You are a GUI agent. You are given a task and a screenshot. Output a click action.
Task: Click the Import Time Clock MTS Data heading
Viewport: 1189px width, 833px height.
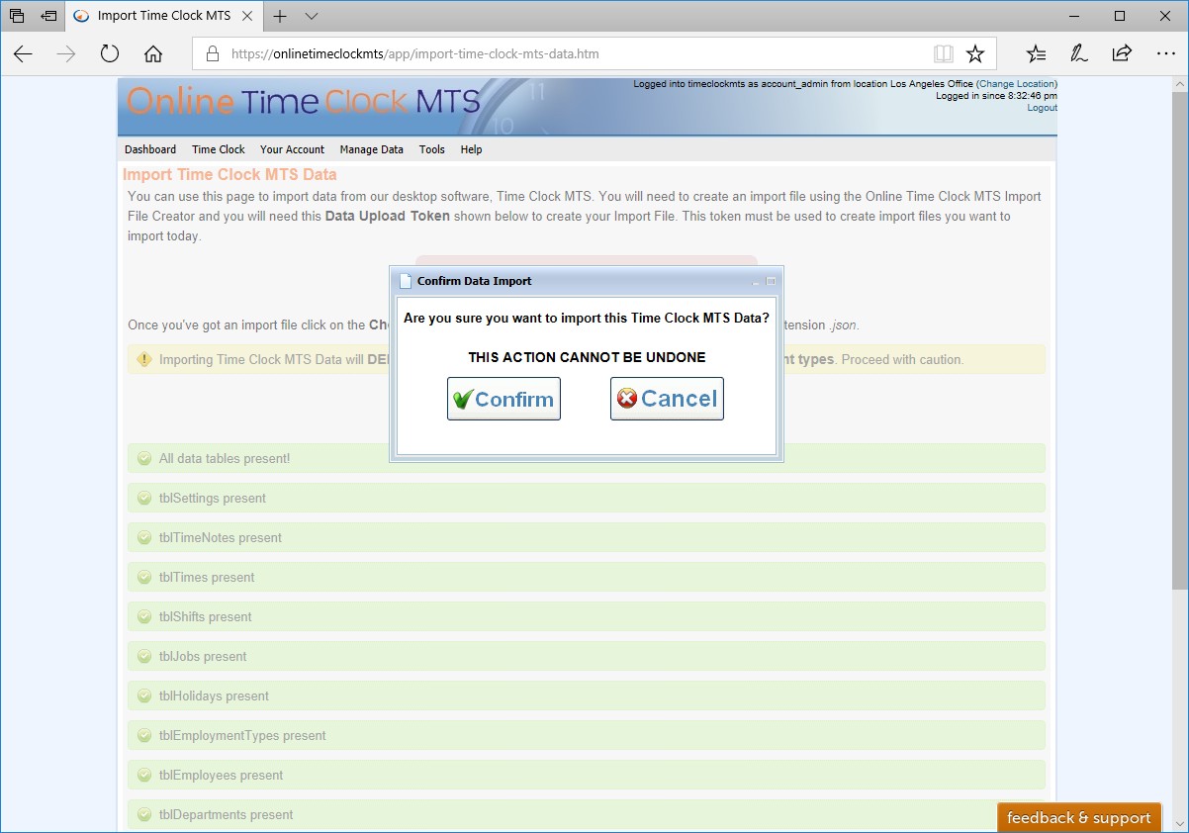point(229,174)
